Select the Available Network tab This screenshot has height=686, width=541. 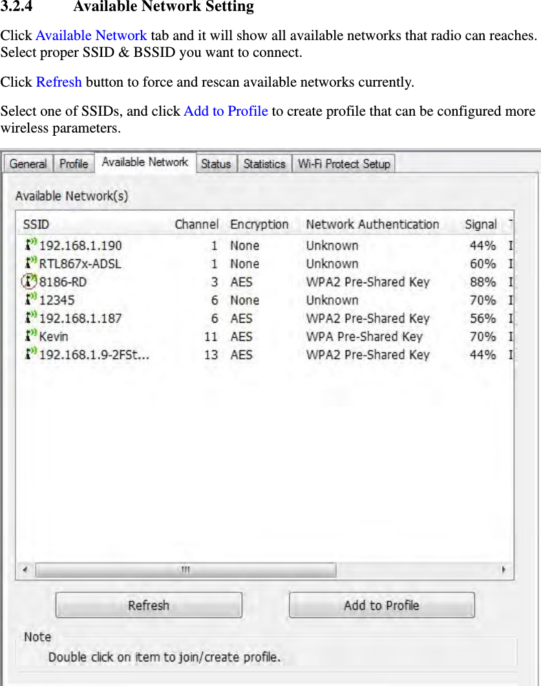(x=145, y=162)
